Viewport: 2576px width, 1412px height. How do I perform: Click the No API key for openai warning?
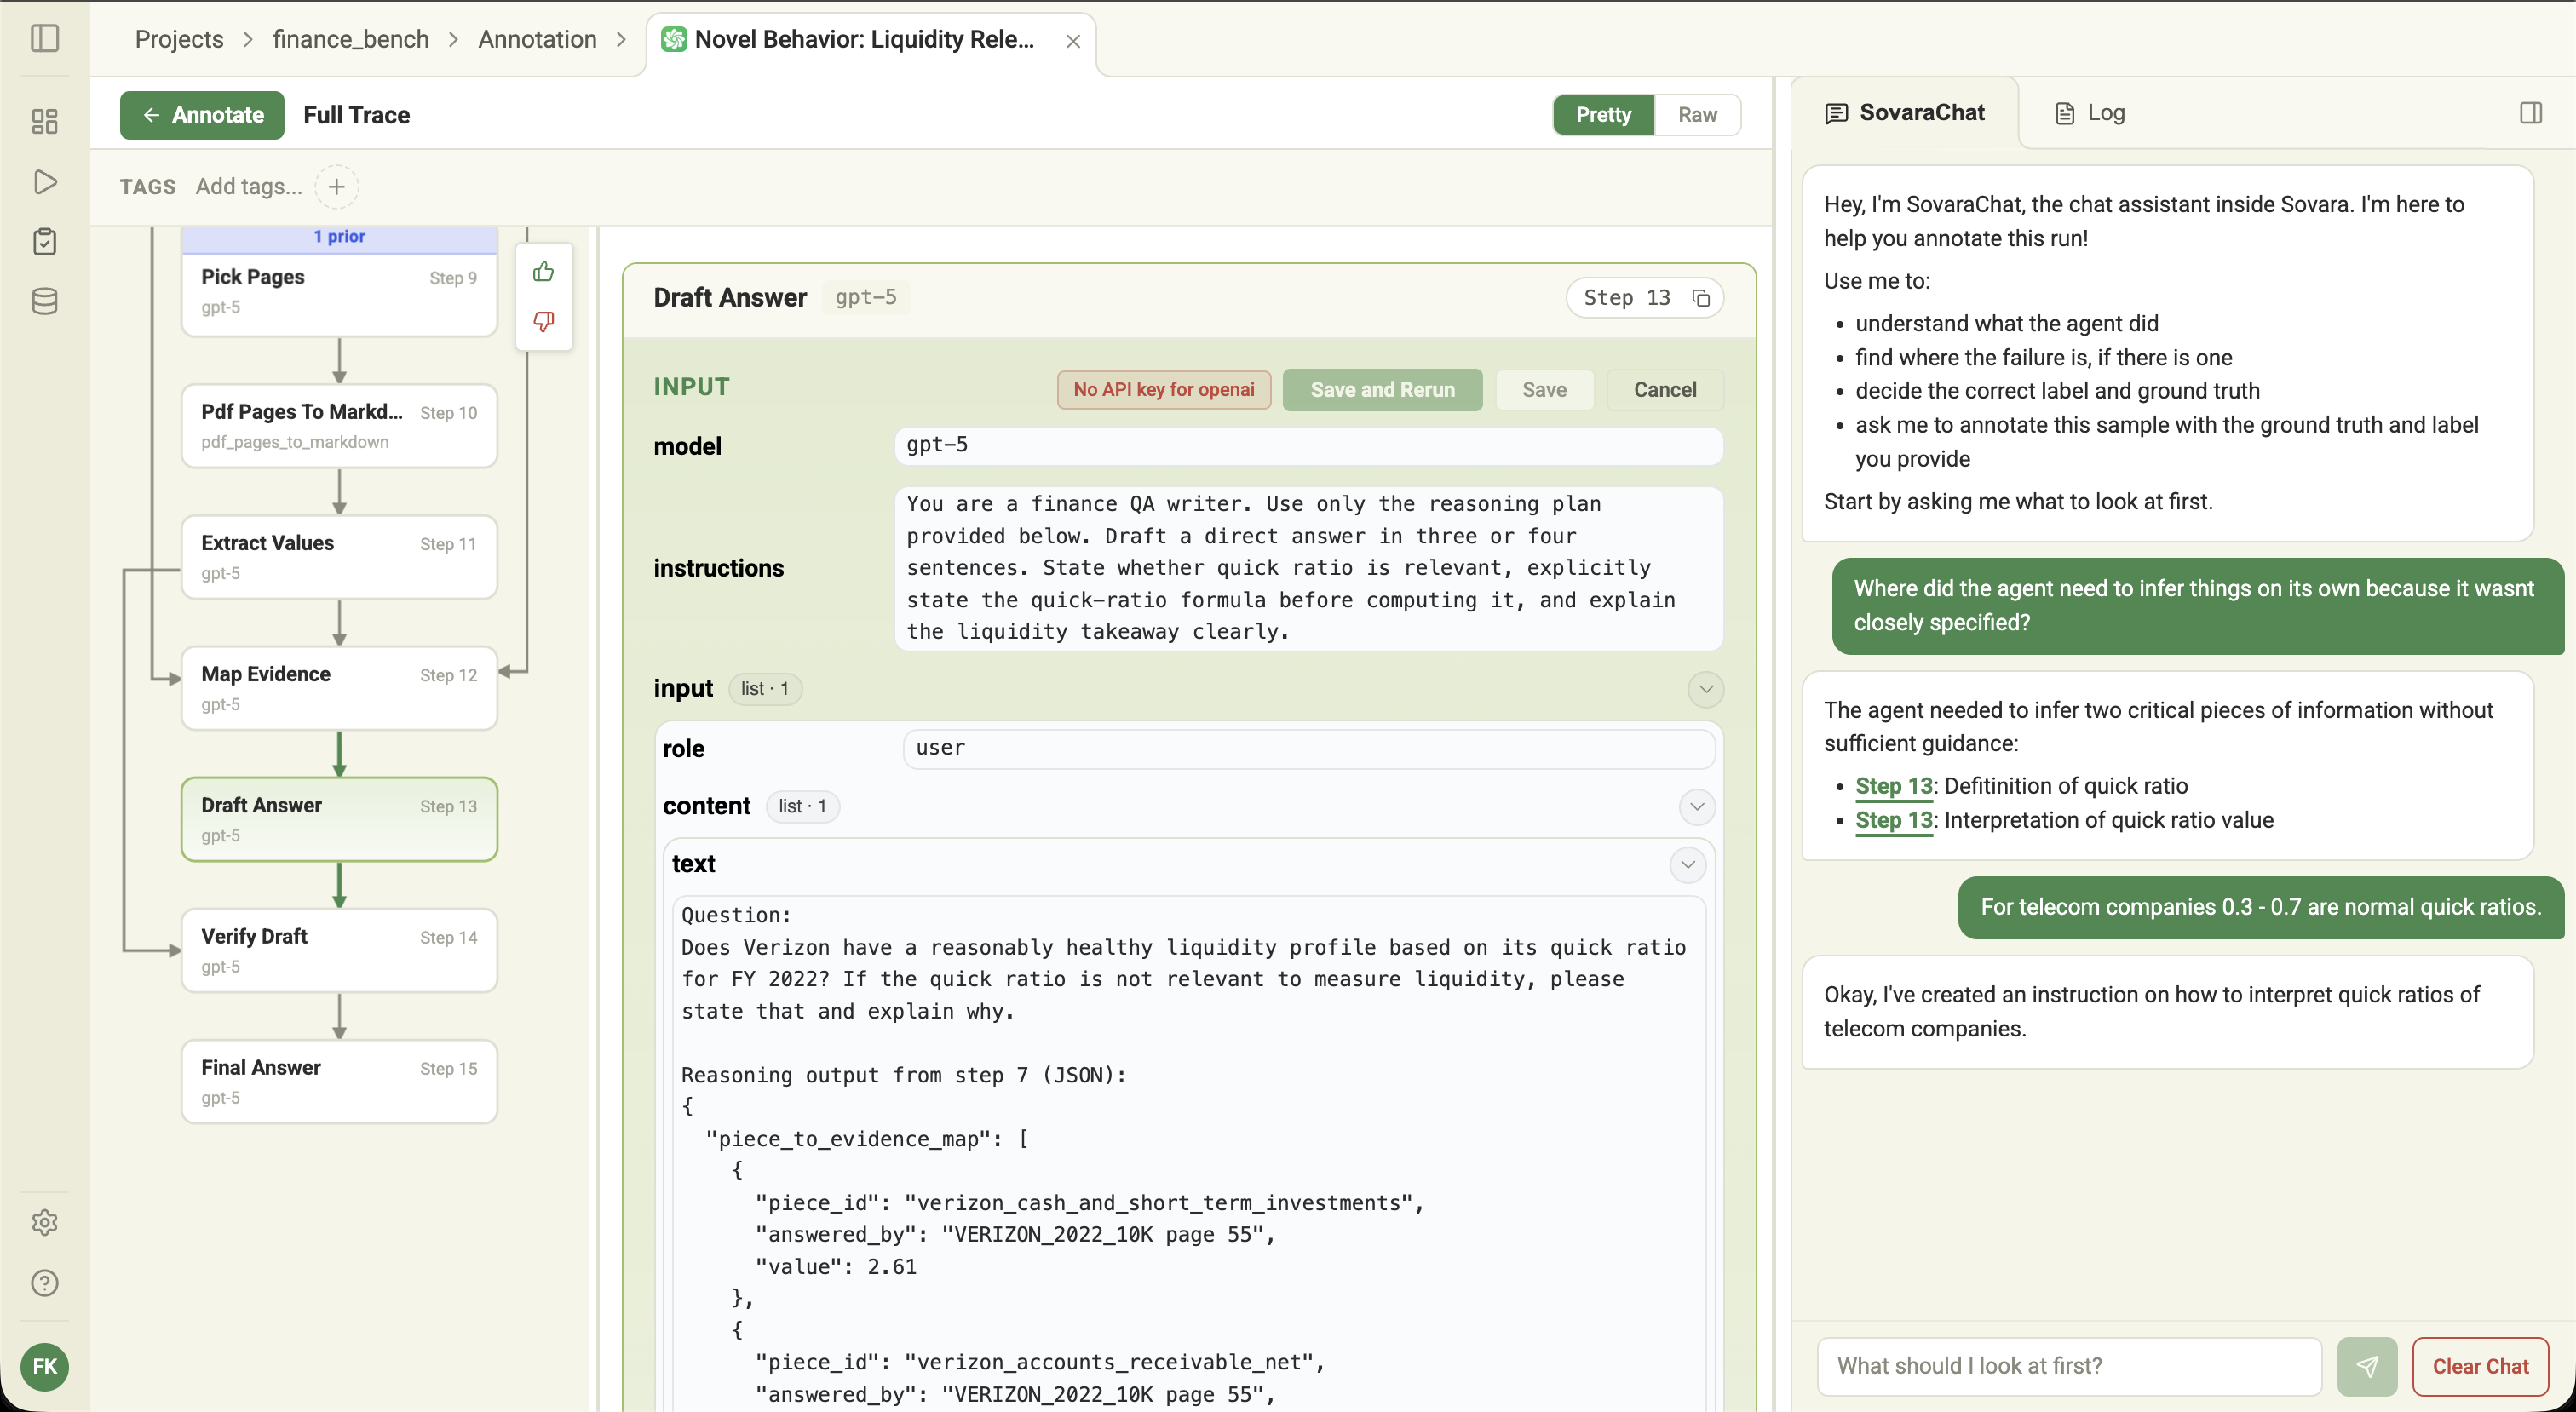click(1164, 390)
